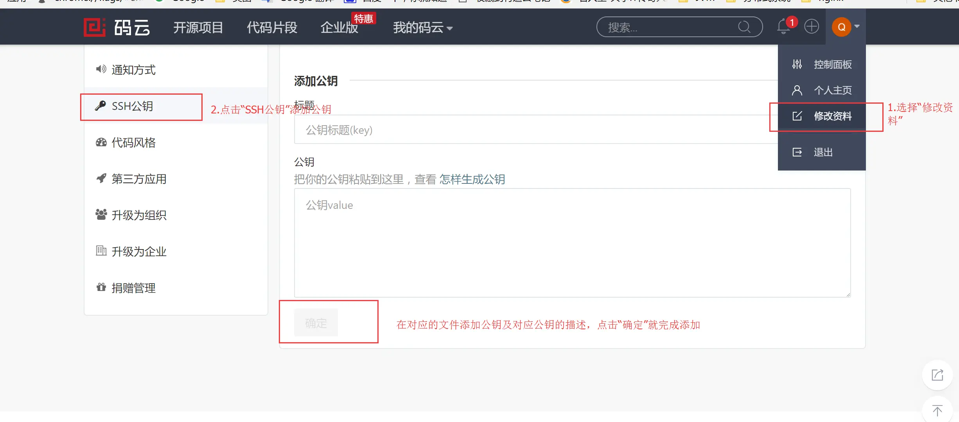Image resolution: width=959 pixels, height=422 pixels.
Task: Click the 升级为组织 group icon
Action: point(101,214)
